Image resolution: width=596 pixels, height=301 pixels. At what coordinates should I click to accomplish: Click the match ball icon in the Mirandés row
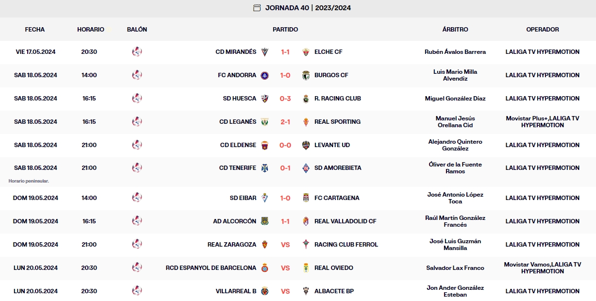coord(137,52)
